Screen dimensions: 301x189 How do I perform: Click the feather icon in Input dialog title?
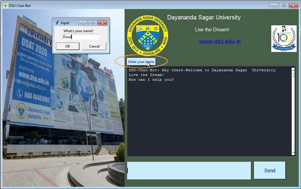57,22
